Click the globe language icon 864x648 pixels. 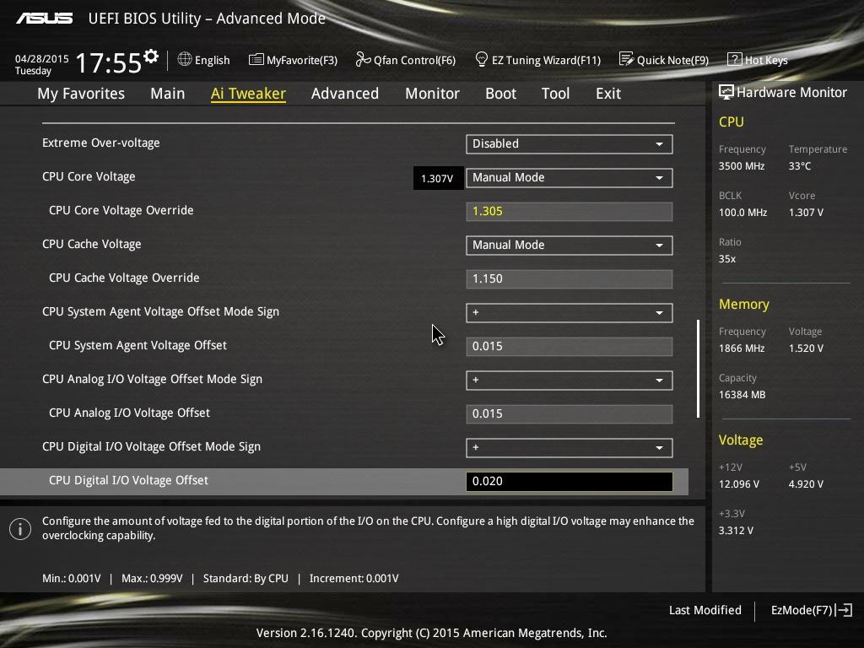185,59
